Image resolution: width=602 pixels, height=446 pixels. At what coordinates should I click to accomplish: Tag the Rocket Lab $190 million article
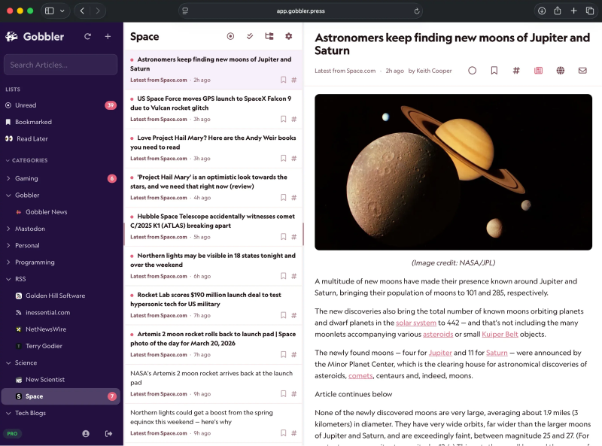tap(294, 315)
